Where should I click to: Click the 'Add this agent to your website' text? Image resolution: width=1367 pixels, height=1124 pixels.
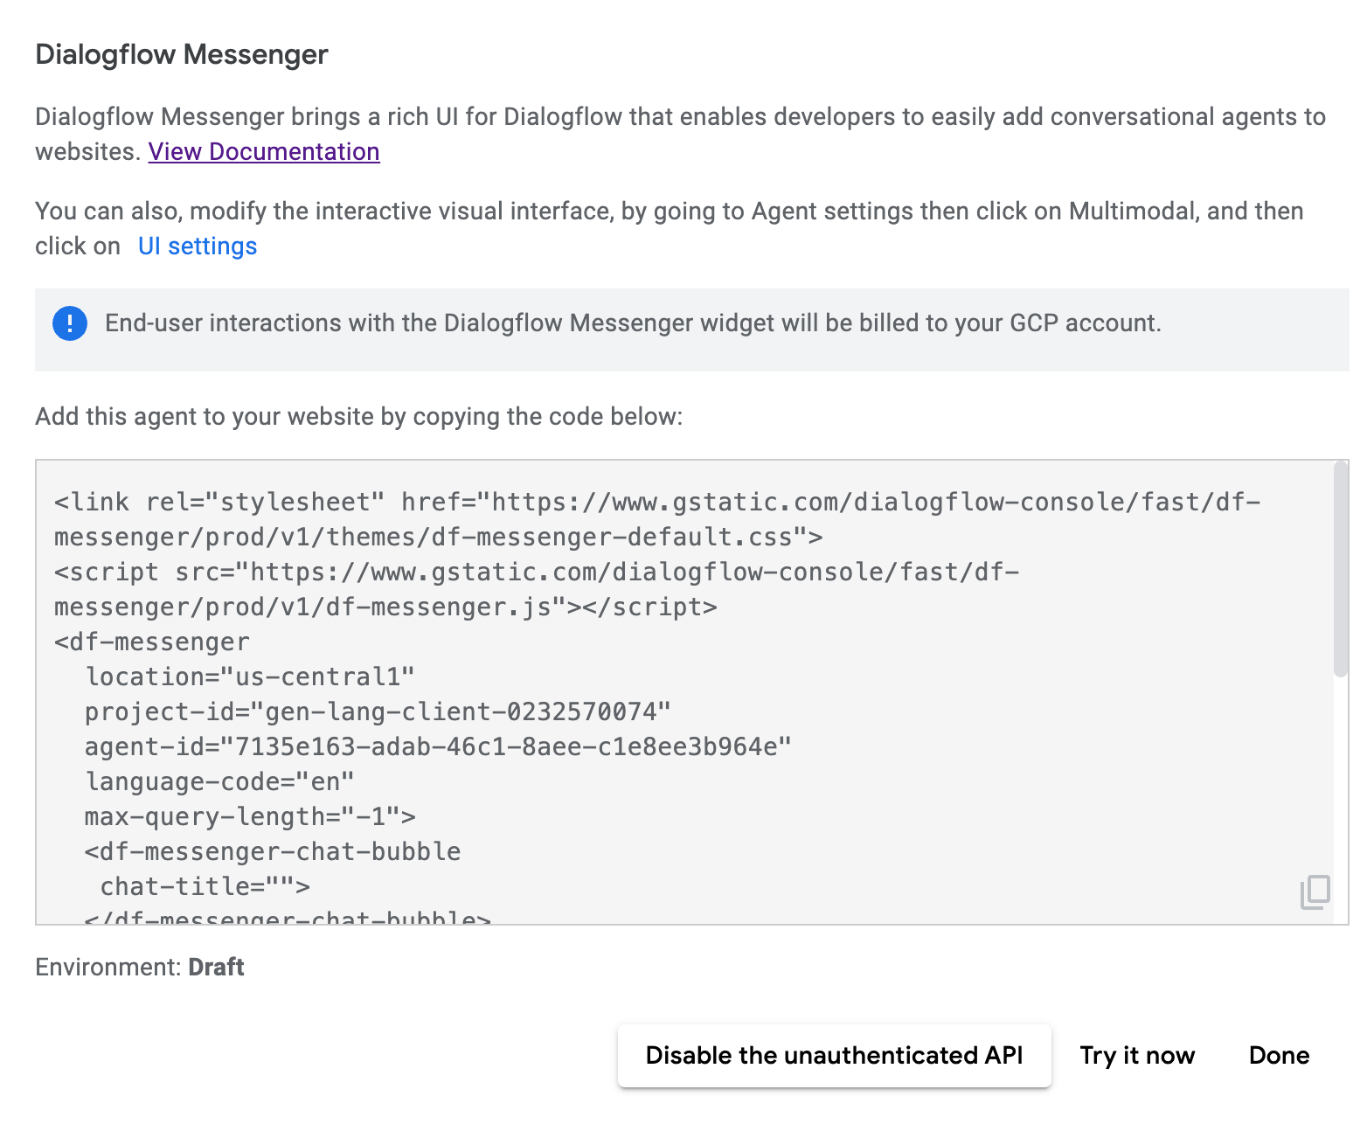pyautogui.click(x=359, y=416)
